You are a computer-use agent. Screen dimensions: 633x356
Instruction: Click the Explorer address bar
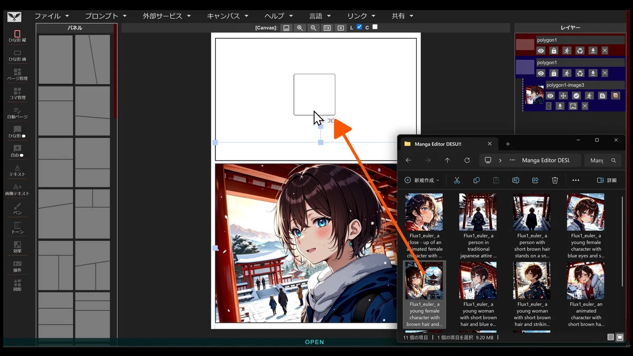530,160
